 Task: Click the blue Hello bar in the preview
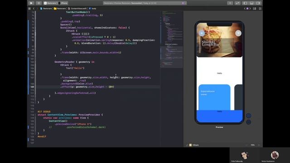click(219, 116)
